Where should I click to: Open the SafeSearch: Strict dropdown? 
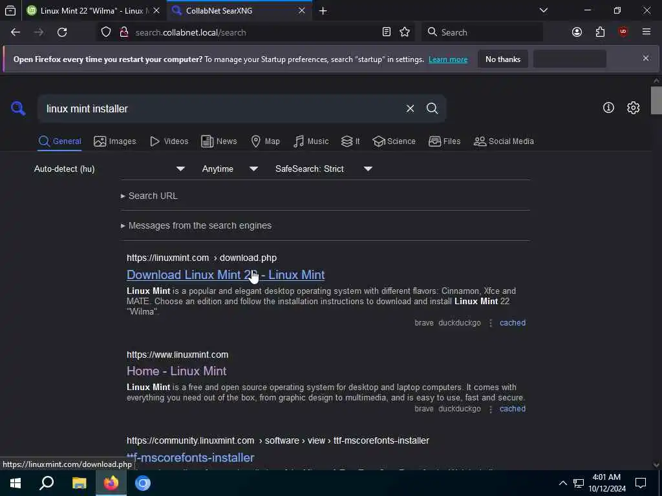[324, 169]
